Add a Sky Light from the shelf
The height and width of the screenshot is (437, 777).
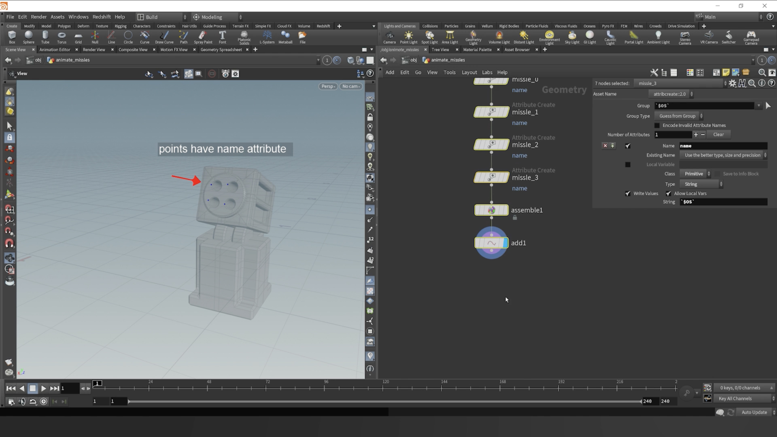pyautogui.click(x=572, y=37)
